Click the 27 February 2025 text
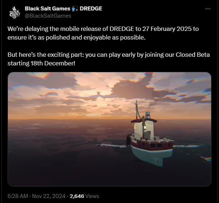This screenshot has width=219, height=203. point(167,29)
